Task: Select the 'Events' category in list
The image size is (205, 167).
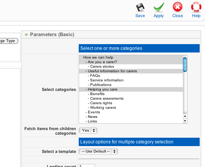Action: (x=131, y=112)
